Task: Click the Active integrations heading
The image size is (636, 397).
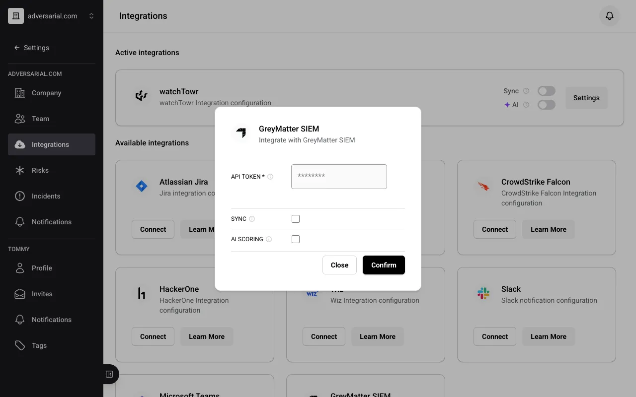Action: click(x=147, y=53)
